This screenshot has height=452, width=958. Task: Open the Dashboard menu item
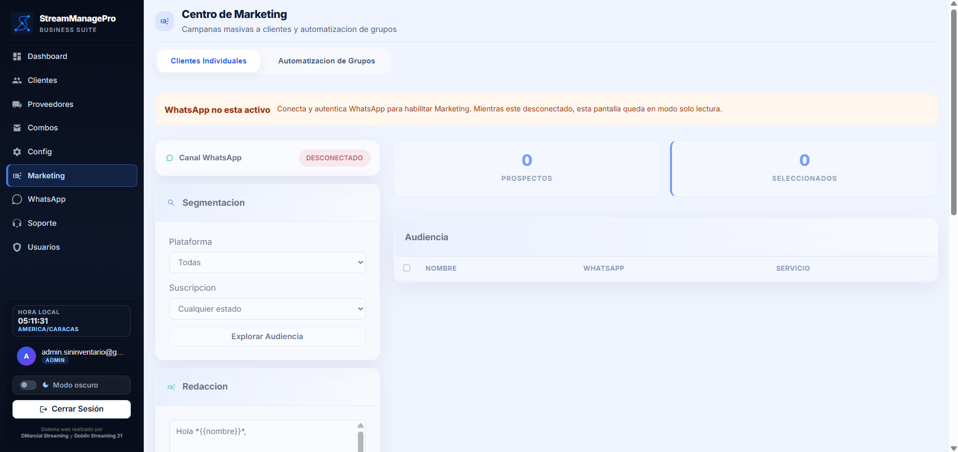[x=72, y=56]
